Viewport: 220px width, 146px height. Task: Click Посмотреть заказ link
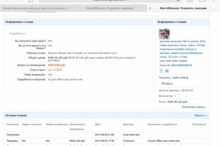click(x=193, y=107)
